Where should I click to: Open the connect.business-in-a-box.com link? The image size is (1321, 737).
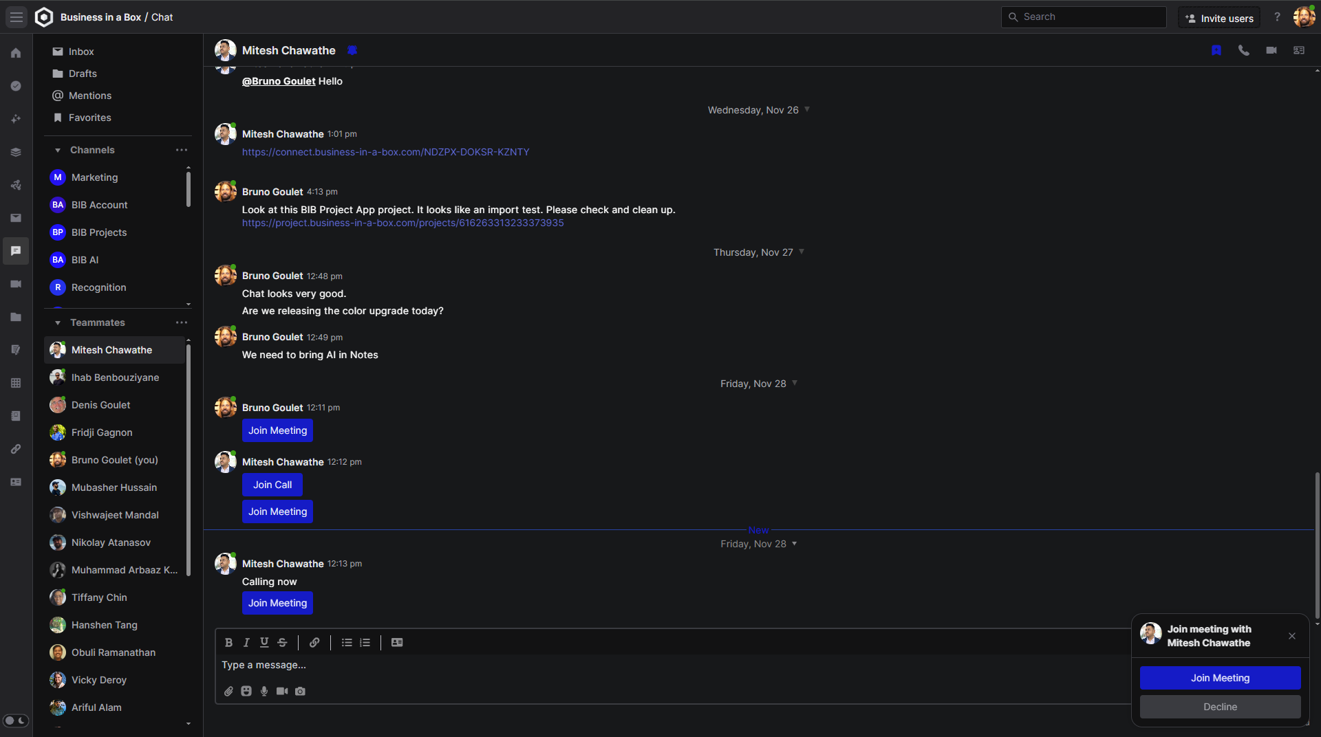click(x=386, y=152)
